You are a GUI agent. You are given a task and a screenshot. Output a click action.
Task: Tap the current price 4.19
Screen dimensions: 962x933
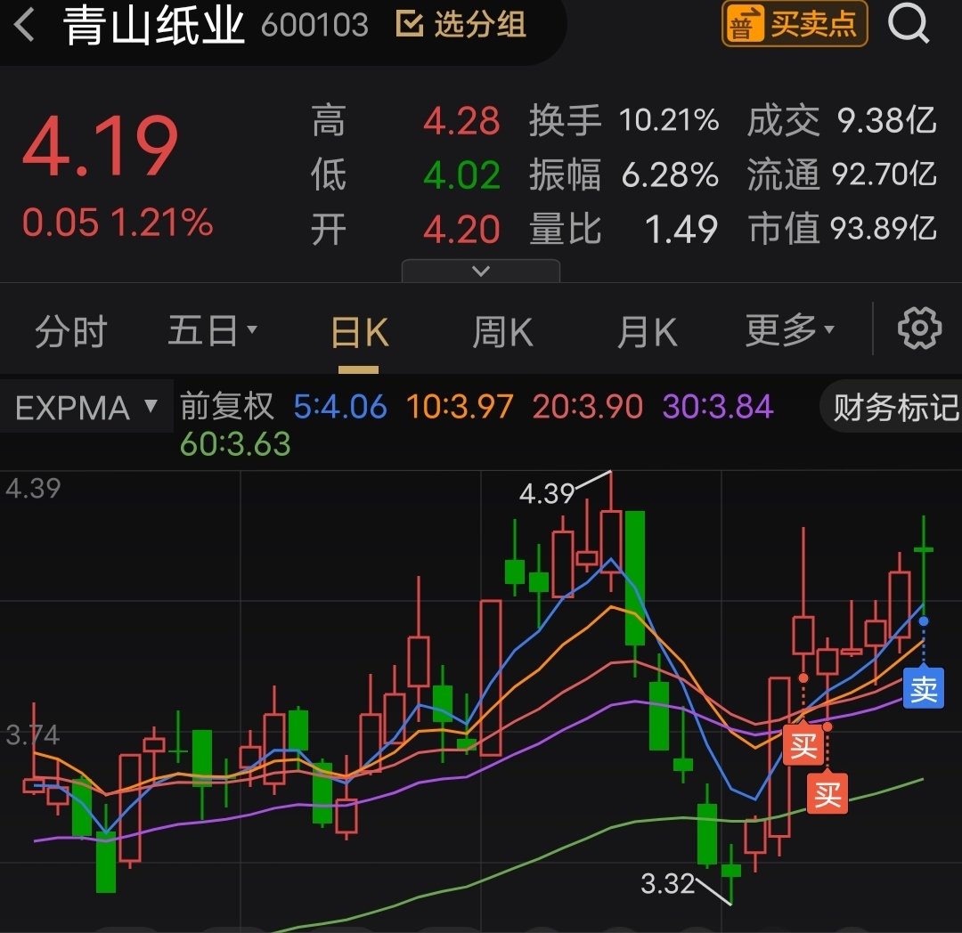[101, 147]
